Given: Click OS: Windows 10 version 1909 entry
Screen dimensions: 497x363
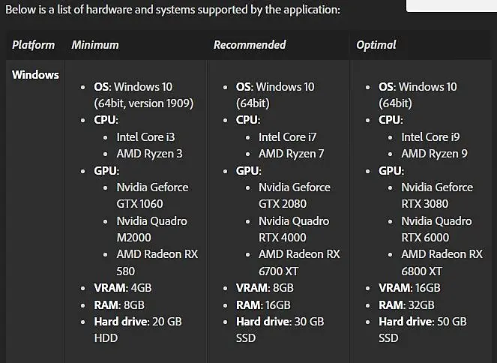Looking at the screenshot, I should (x=144, y=94).
